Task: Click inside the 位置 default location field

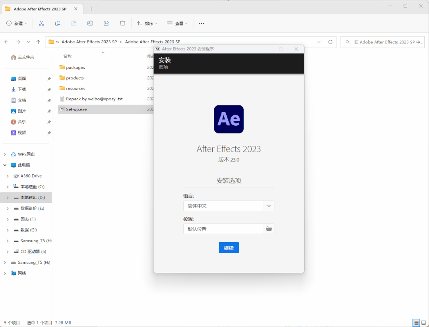Action: tap(223, 229)
